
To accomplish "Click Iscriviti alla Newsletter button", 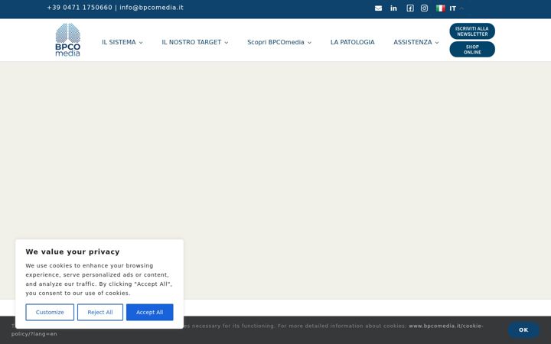I will tap(472, 31).
